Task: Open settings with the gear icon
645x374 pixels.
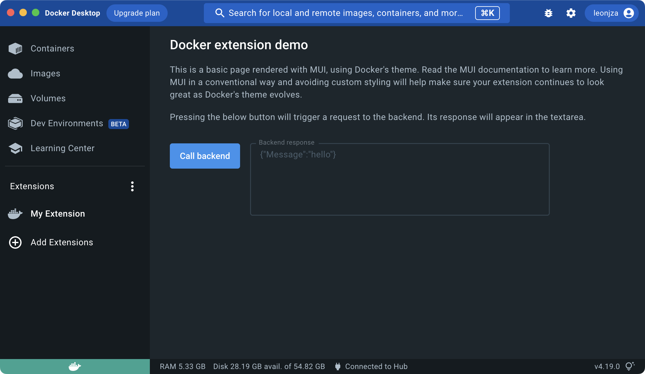Action: [x=571, y=13]
